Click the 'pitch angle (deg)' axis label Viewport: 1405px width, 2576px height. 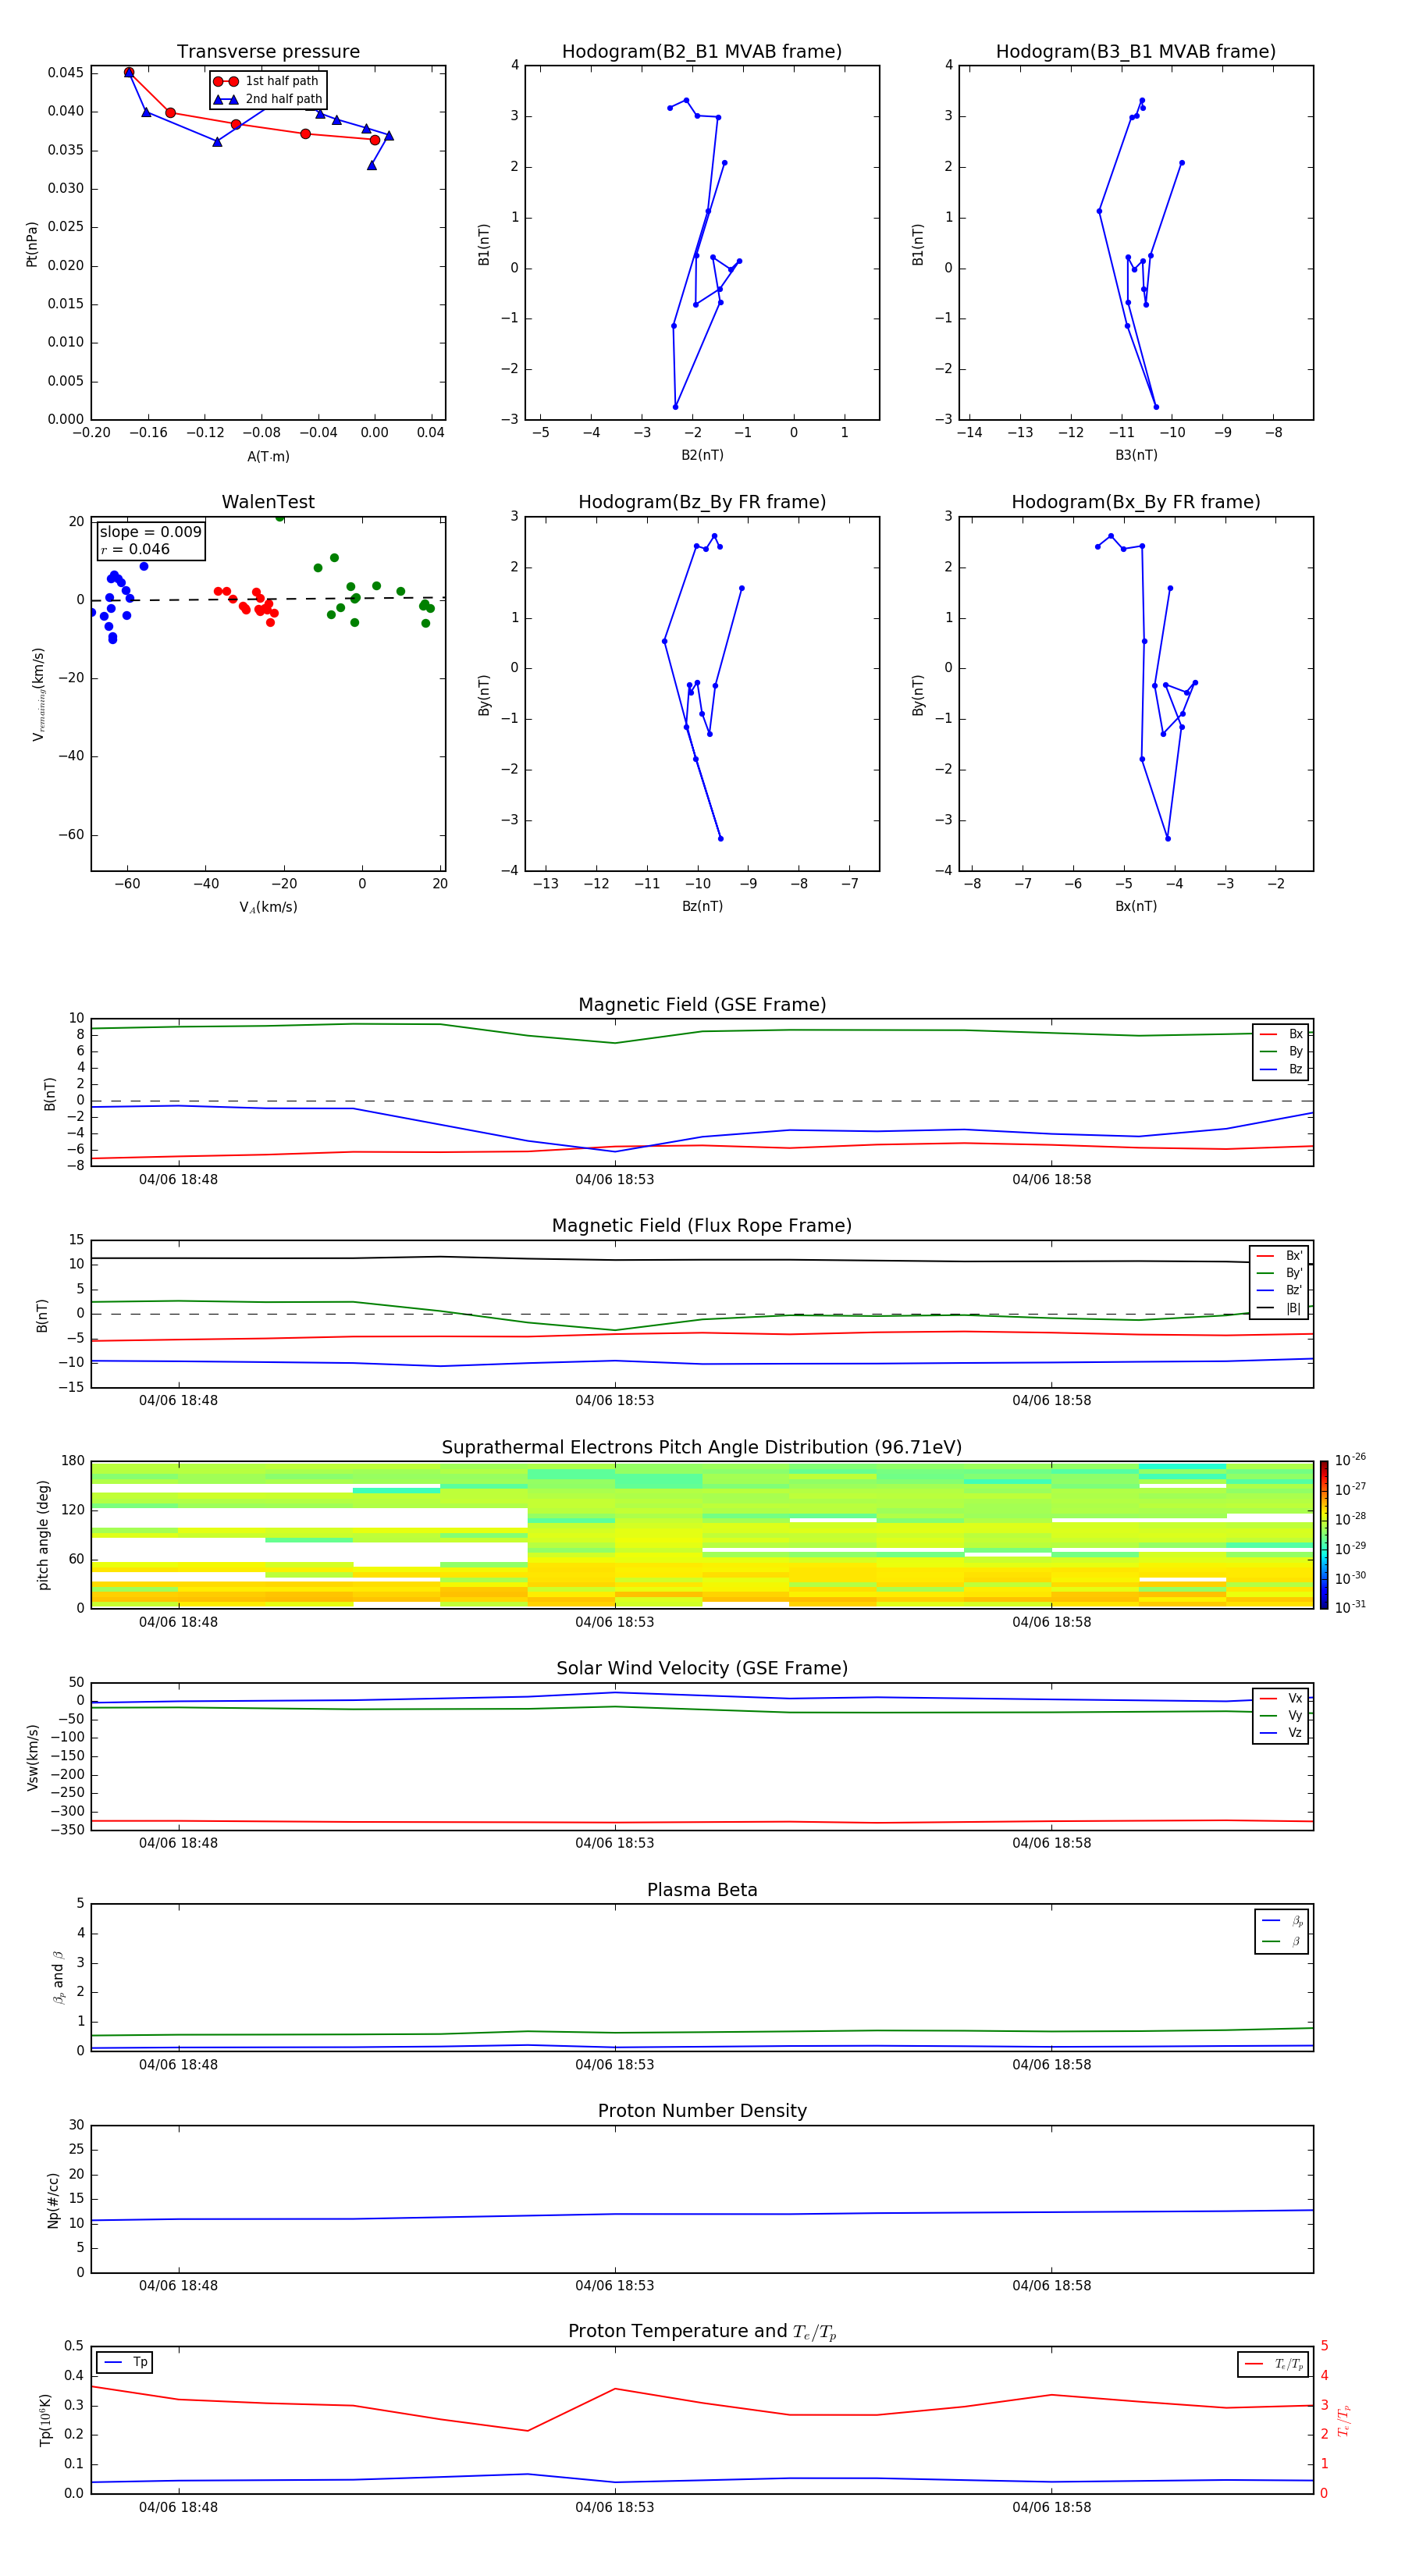point(44,1535)
